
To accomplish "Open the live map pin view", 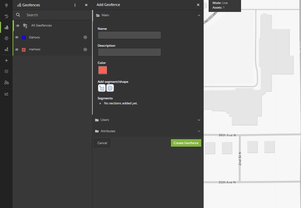I will (x=6, y=6).
